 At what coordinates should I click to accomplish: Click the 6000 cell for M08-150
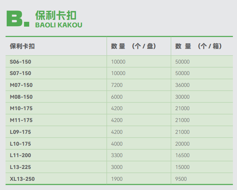click(117, 97)
